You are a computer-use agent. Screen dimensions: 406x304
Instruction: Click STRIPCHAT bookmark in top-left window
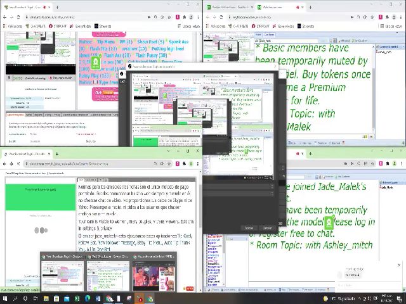pyautogui.click(x=58, y=26)
